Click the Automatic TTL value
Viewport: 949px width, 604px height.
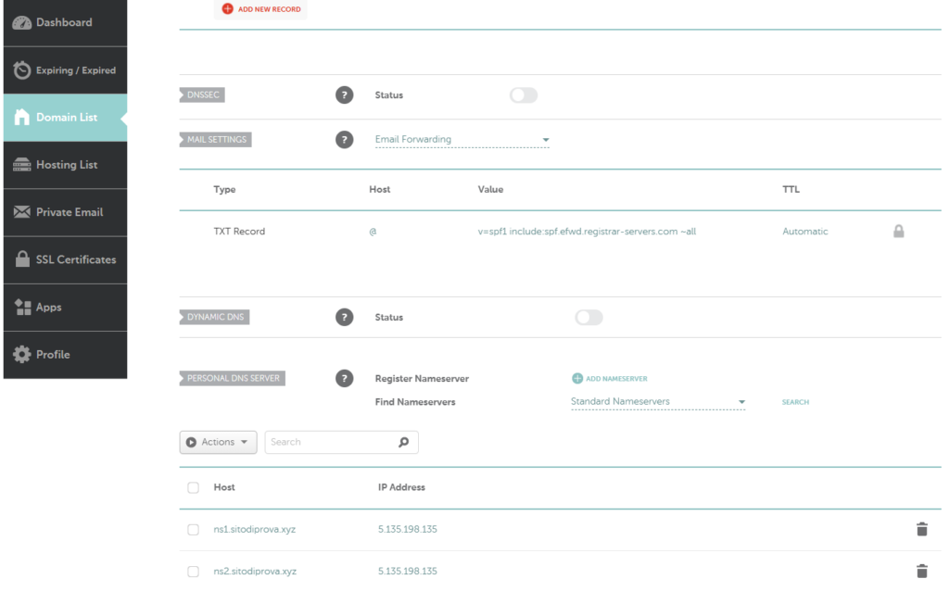pyautogui.click(x=805, y=232)
